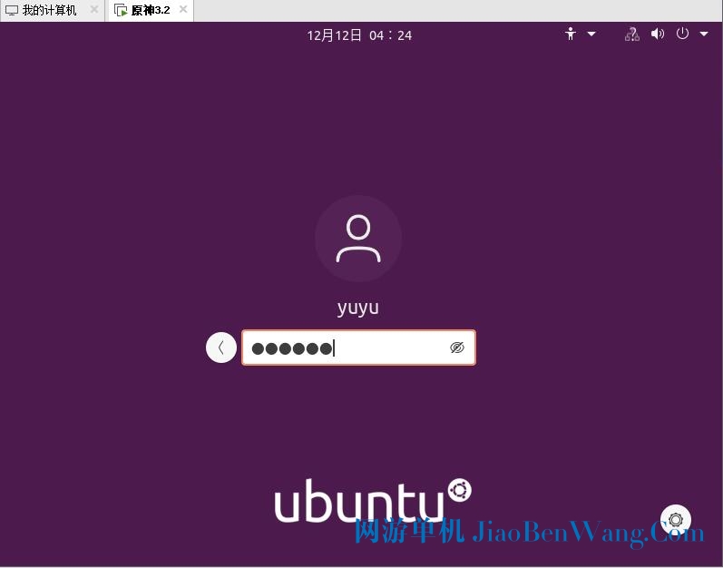Screen dimensions: 723x568
Task: Focus the password input field
Action: (x=358, y=348)
